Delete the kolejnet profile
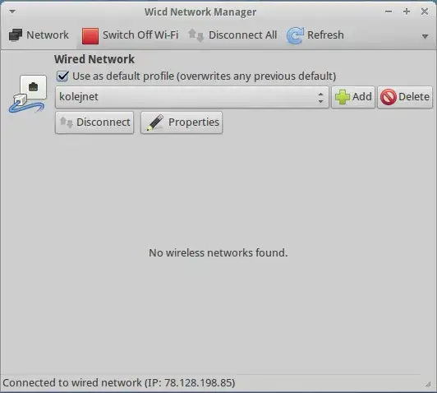This screenshot has height=393, width=437. click(x=405, y=97)
